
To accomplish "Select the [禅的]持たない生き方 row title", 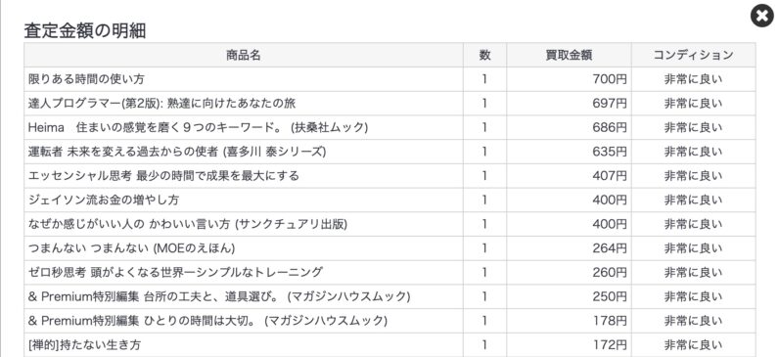I will click(x=84, y=344).
